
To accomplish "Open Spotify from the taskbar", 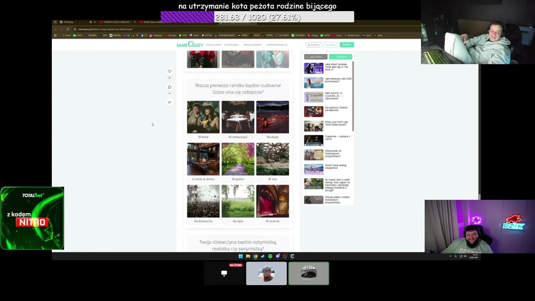I will coord(270,256).
